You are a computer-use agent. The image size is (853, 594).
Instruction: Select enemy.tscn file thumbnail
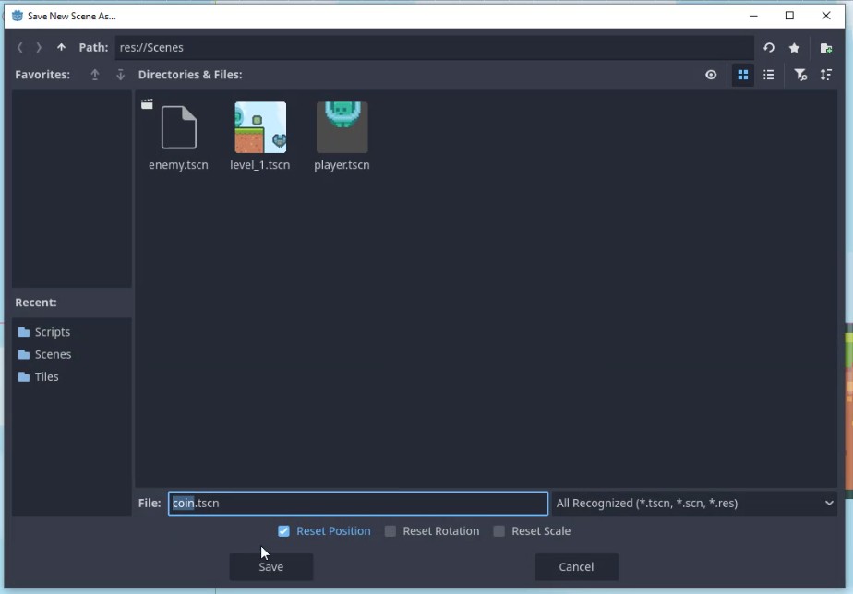tap(178, 136)
